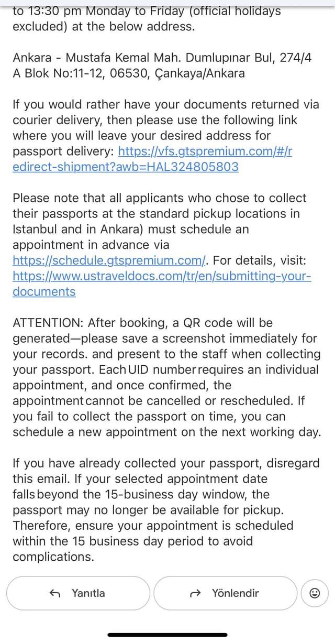This screenshot has height=643, width=335.
Task: Reply using the Yanıtla button label
Action: pyautogui.click(x=88, y=593)
